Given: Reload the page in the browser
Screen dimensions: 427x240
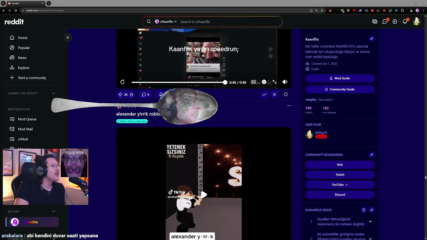Looking at the screenshot, I should pos(16,10).
